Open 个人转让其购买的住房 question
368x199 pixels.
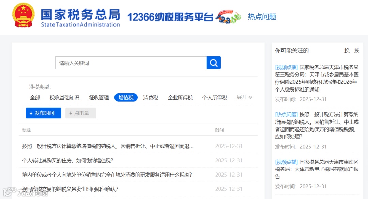(x=68, y=161)
